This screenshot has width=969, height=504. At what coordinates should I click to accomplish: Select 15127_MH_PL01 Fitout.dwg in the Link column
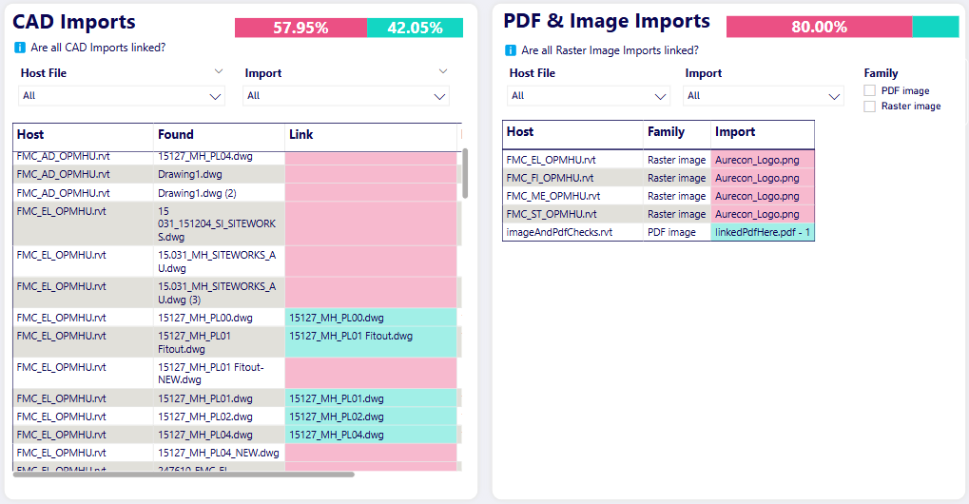(371, 342)
